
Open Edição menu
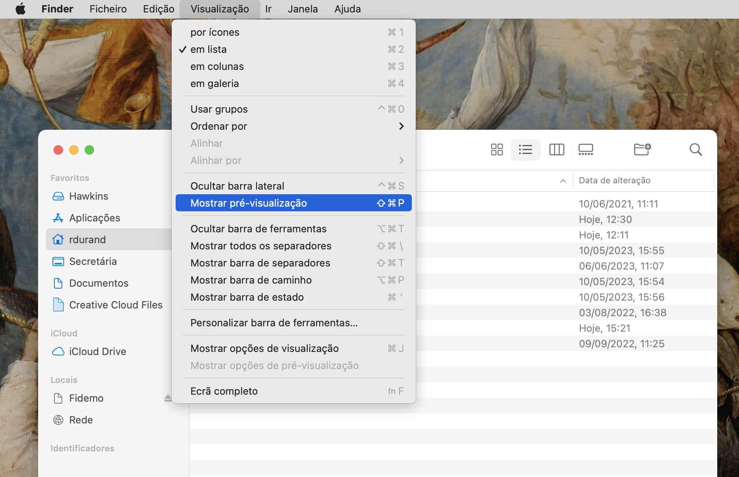pyautogui.click(x=159, y=9)
